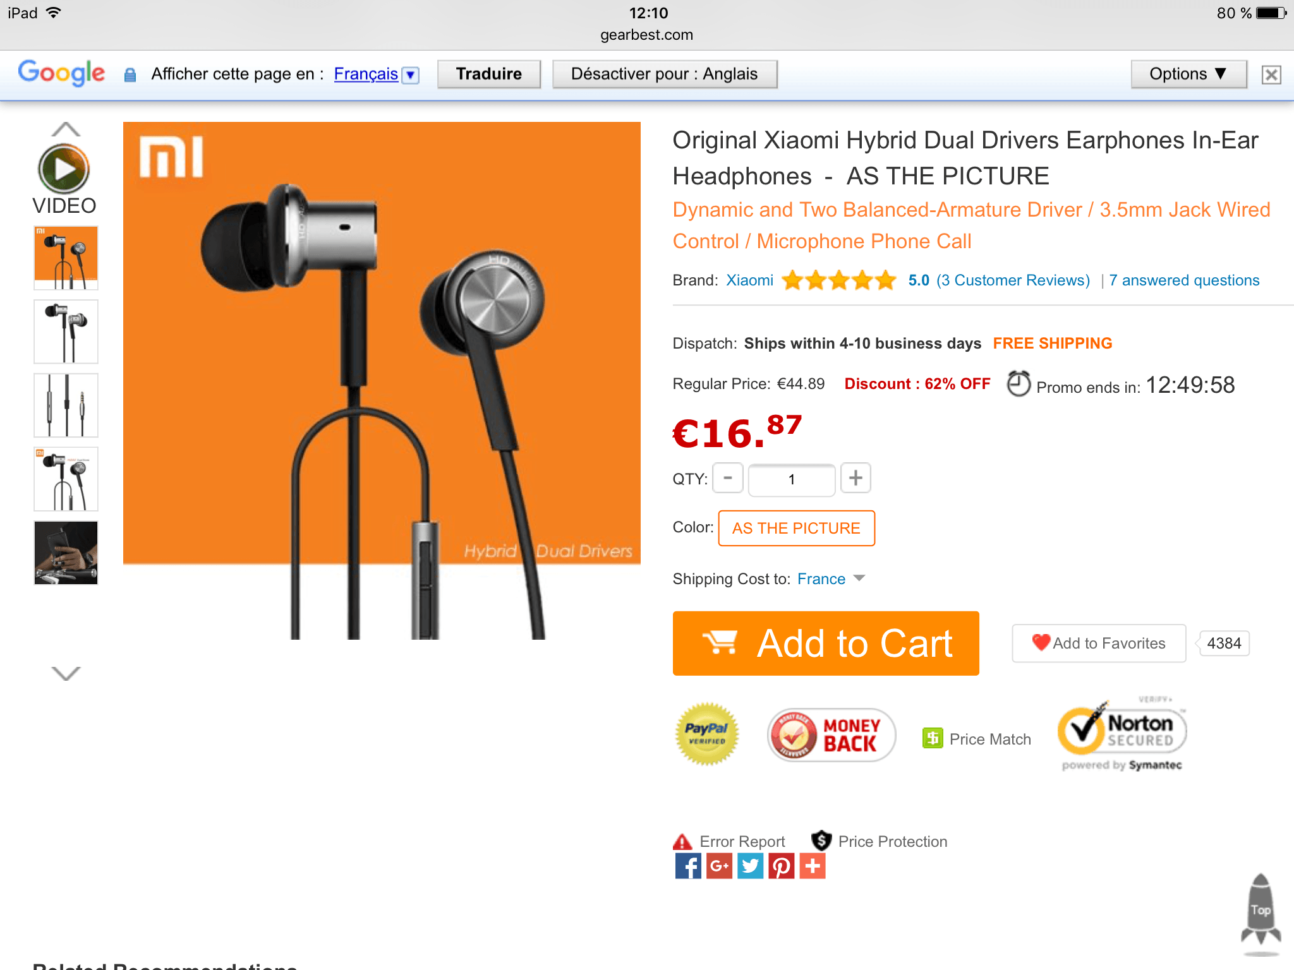Open the Error Report warning icon
Image resolution: width=1294 pixels, height=970 pixels.
[682, 842]
